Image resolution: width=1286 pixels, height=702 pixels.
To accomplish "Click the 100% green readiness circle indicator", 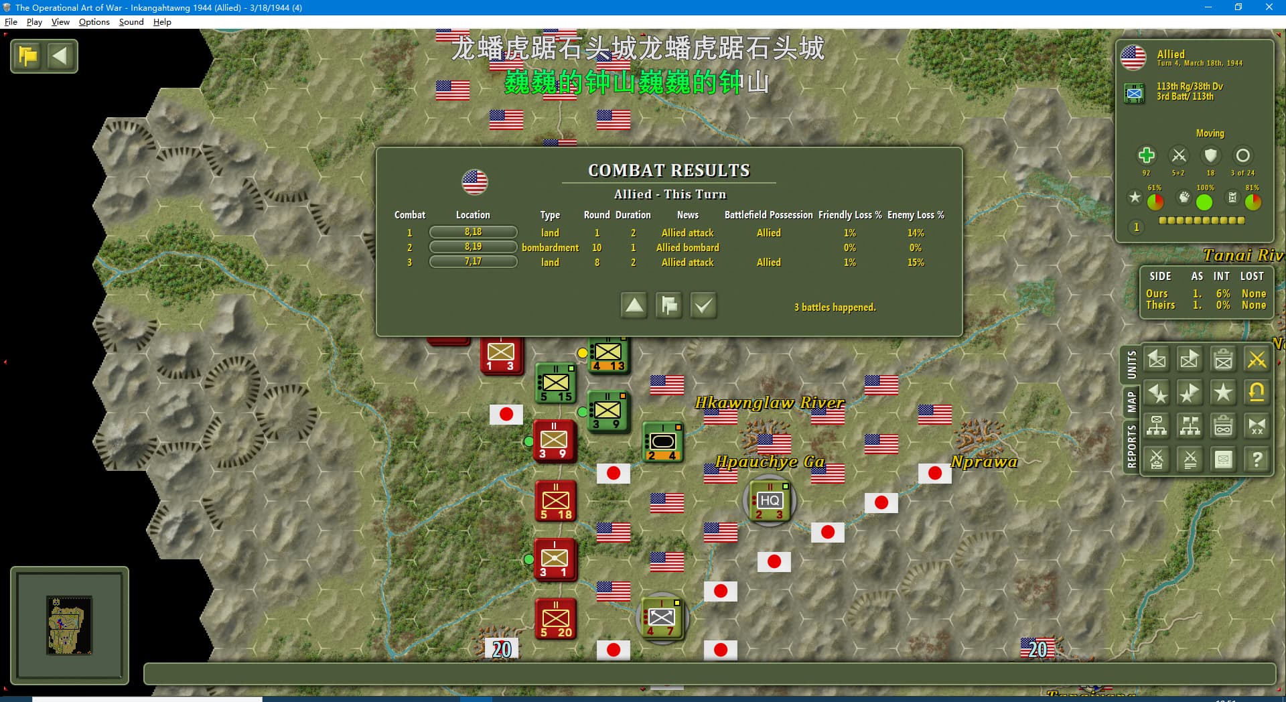I will point(1204,201).
